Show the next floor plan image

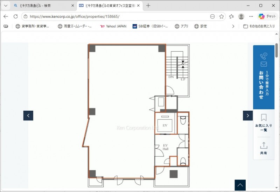[248, 116]
